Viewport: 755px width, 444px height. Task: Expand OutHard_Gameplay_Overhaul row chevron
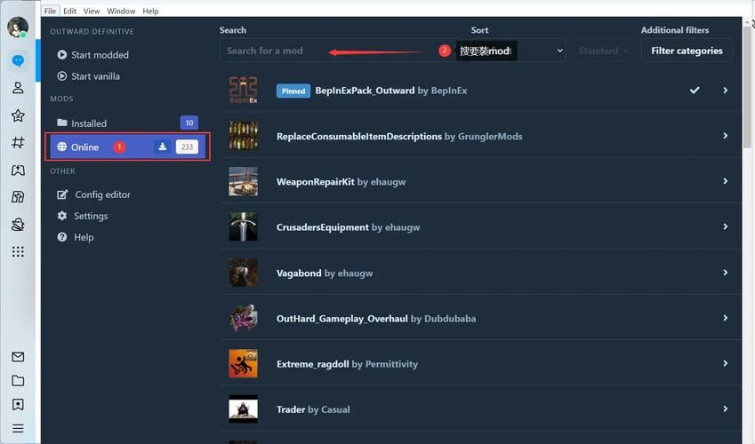pos(725,318)
